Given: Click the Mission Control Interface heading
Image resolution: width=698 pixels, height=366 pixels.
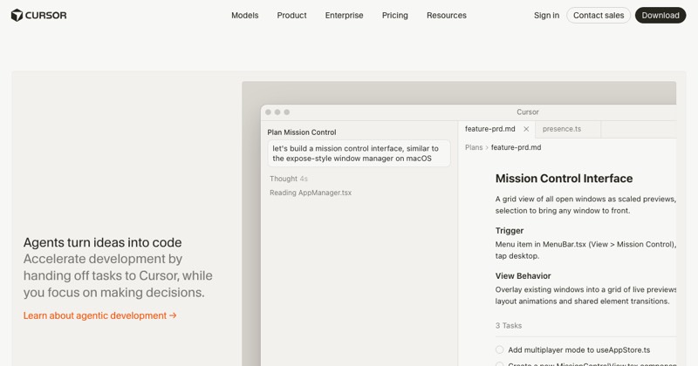Looking at the screenshot, I should [x=564, y=179].
